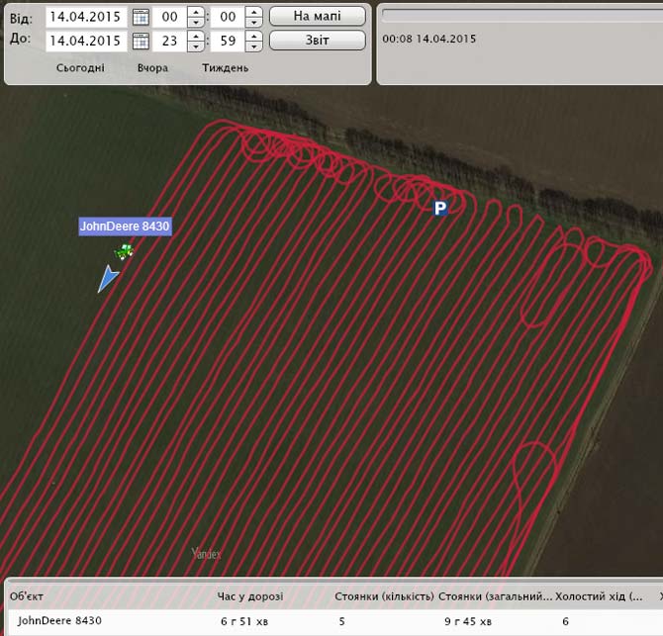Focus the Від hour field

pyautogui.click(x=169, y=17)
